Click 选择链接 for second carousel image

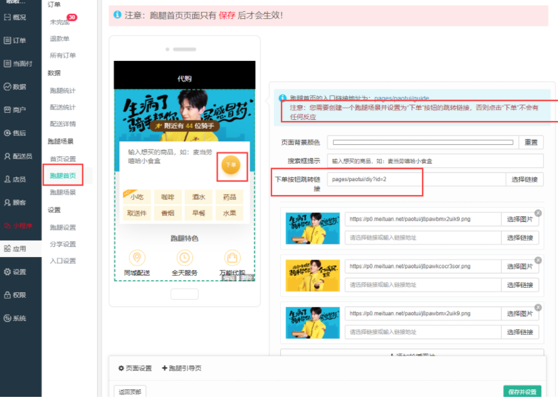click(x=520, y=285)
